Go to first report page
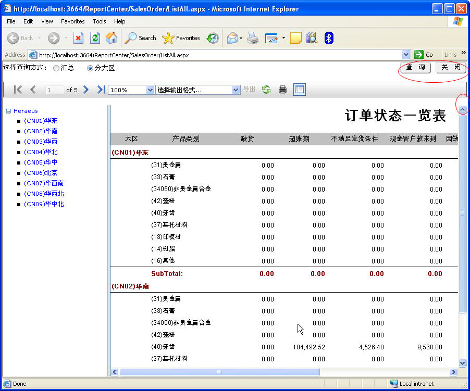 (18, 90)
